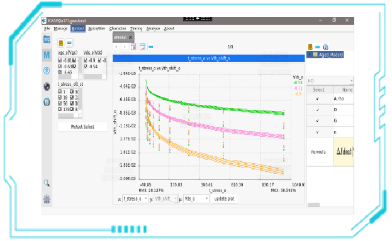Click the large blue M sidebar icon
The width and height of the screenshot is (392, 241).
(47, 55)
